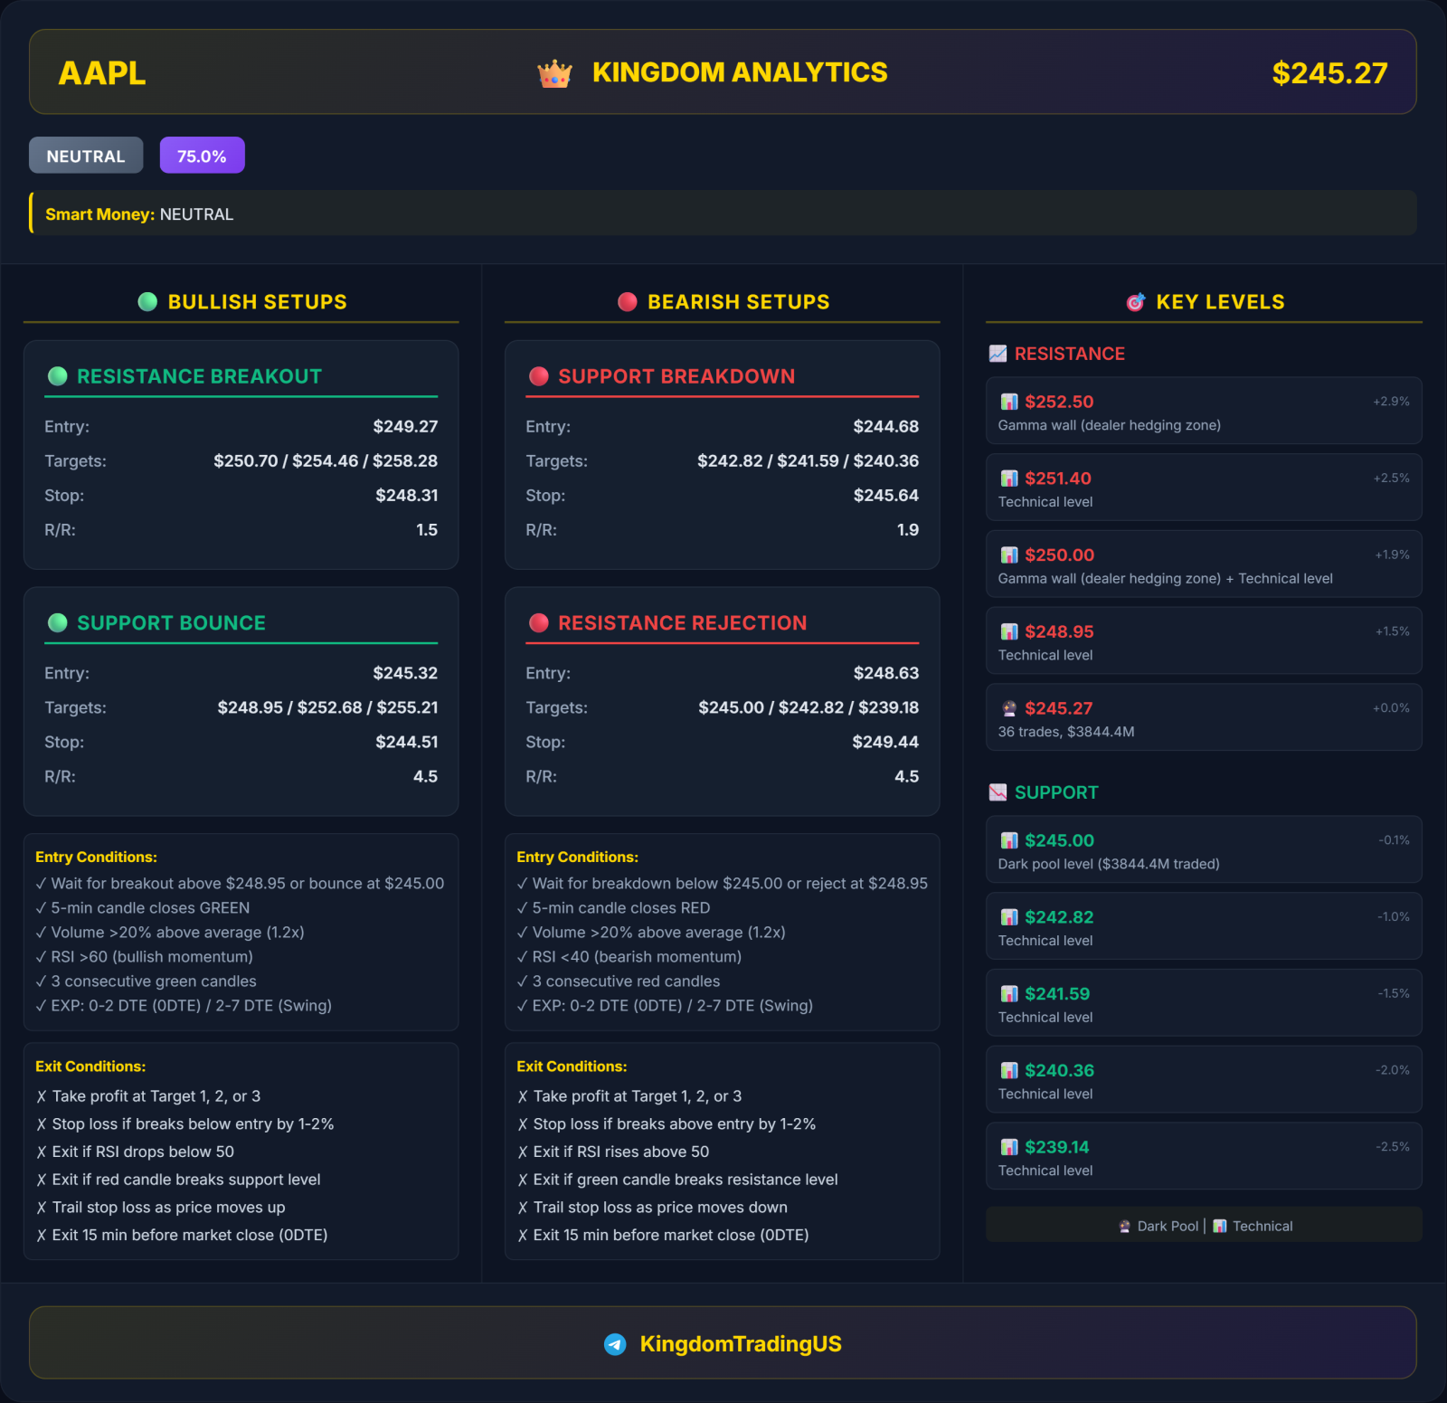Select the Smart Money: NEUTRAL banner
1447x1403 pixels.
pyautogui.click(x=723, y=213)
